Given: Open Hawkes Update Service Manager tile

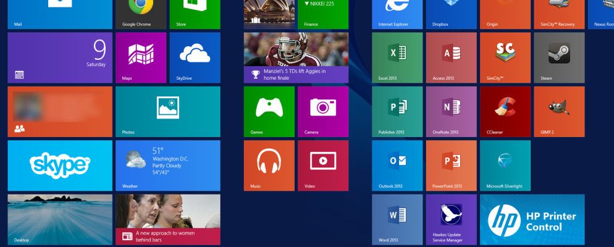Looking at the screenshot, I should [x=452, y=220].
